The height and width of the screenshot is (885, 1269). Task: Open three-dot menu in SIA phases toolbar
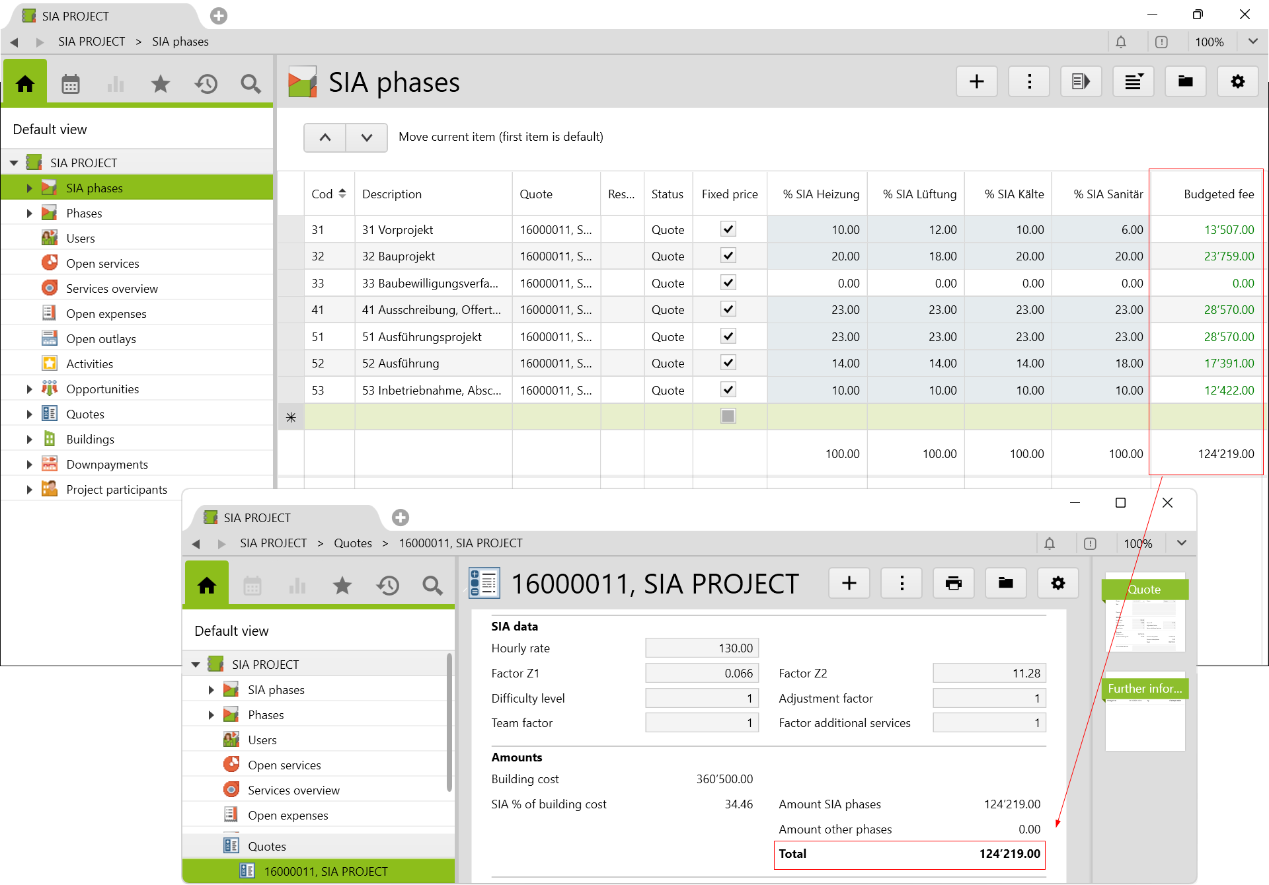[x=1028, y=81]
